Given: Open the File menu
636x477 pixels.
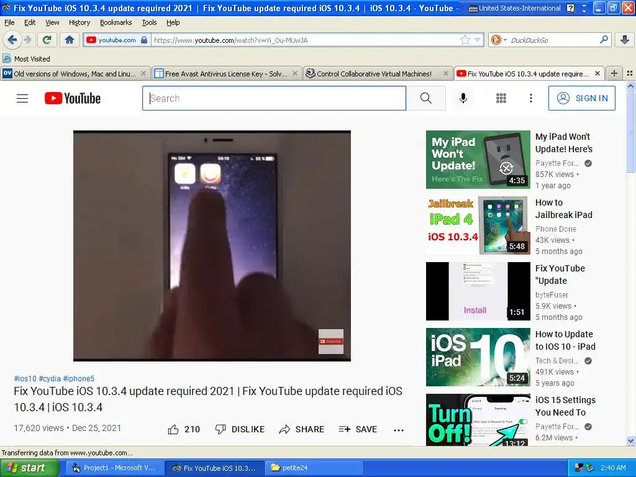Looking at the screenshot, I should [9, 22].
